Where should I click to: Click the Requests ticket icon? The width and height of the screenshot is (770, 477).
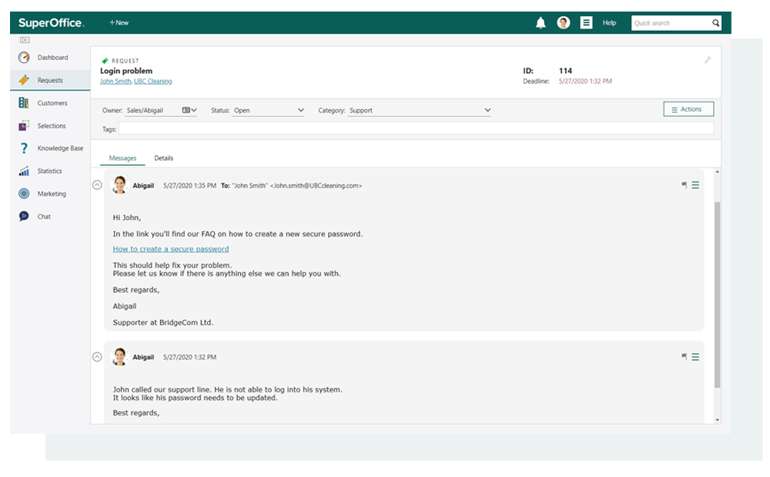24,80
